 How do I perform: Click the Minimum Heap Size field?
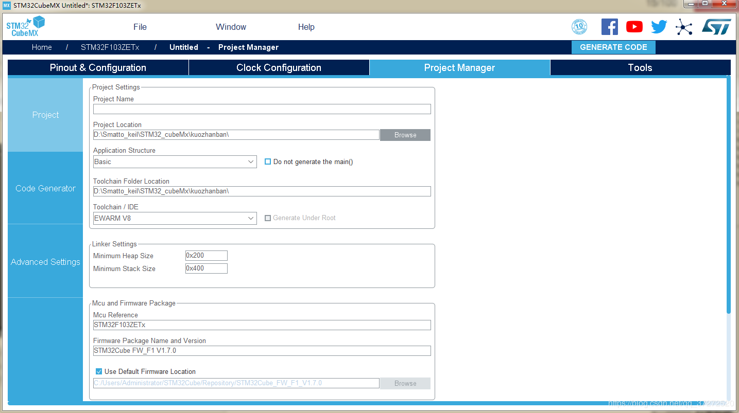point(207,256)
